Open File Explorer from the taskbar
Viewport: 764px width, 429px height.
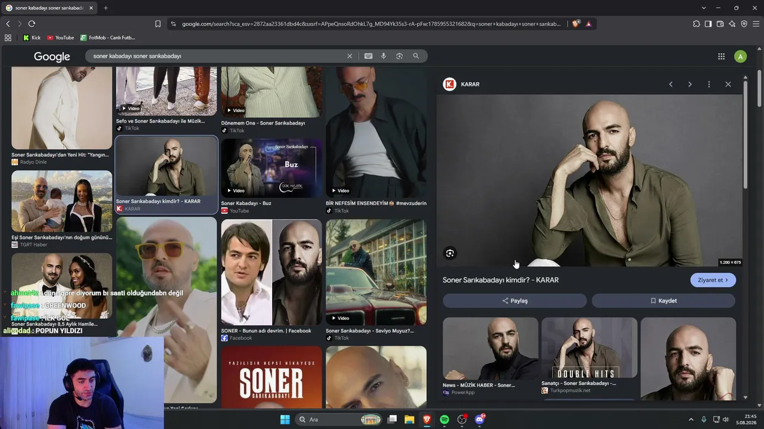pyautogui.click(x=409, y=419)
